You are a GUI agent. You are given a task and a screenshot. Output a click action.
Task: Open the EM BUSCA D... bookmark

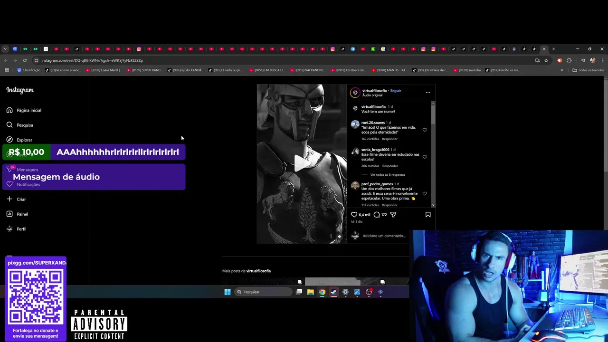267,70
